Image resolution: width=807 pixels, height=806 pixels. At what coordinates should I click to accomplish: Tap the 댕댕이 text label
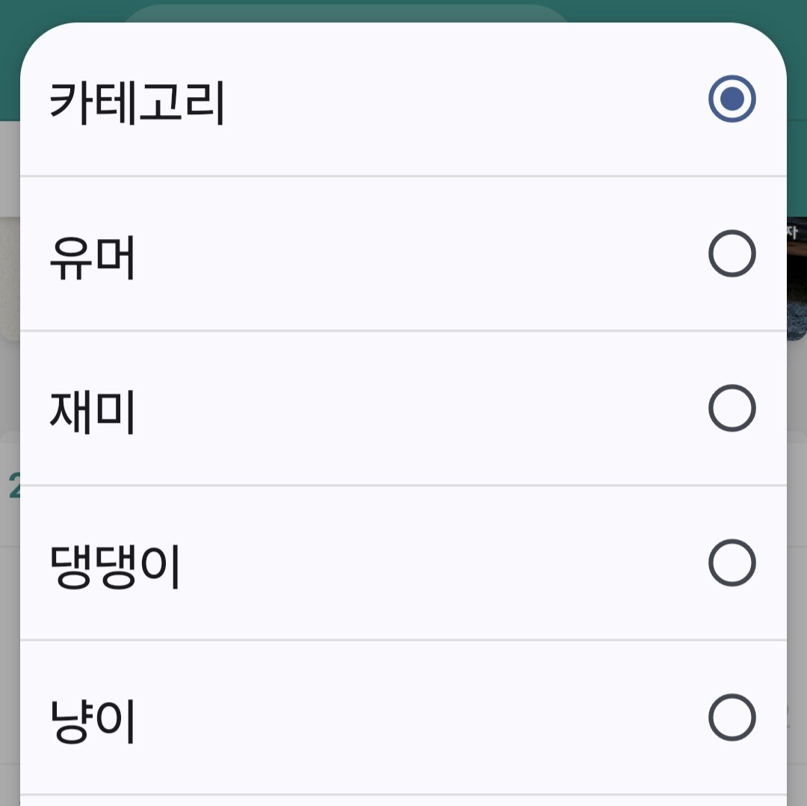point(114,566)
